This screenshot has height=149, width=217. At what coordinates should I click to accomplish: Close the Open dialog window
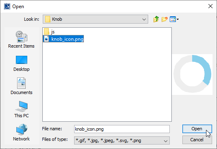[210, 6]
